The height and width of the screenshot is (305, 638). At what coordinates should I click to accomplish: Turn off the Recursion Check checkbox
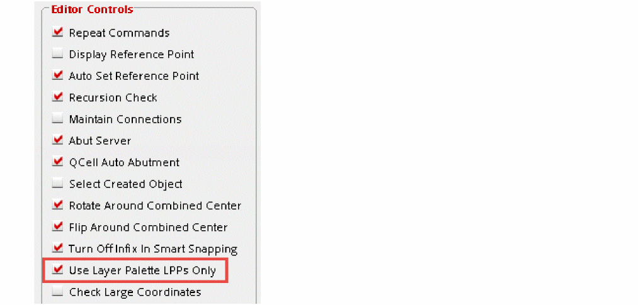pyautogui.click(x=58, y=97)
